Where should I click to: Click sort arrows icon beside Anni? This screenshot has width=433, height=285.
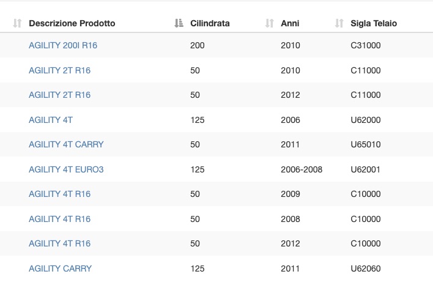click(270, 23)
